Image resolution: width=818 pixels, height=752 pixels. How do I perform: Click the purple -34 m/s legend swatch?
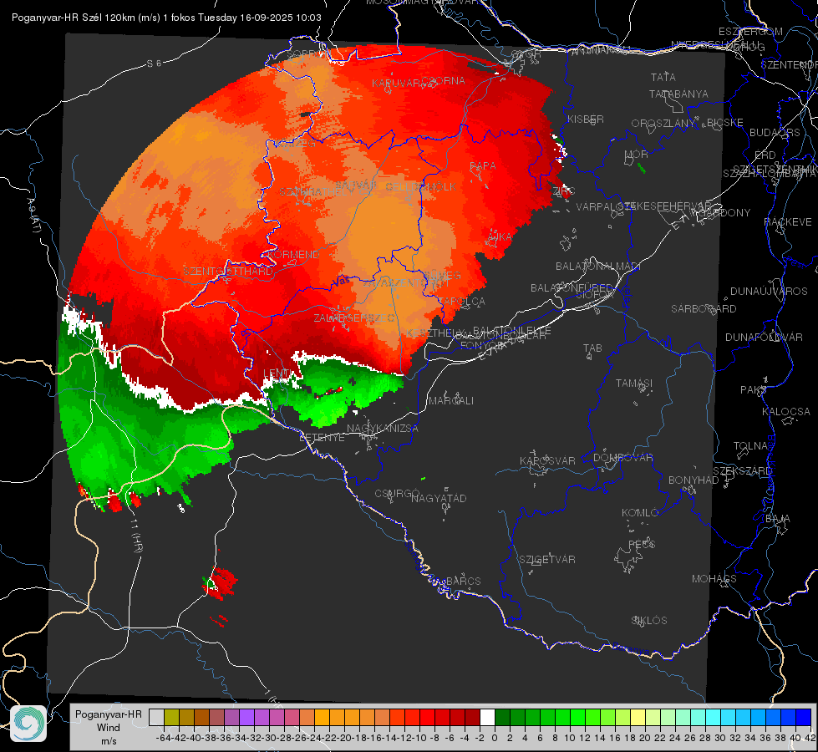[x=246, y=717]
